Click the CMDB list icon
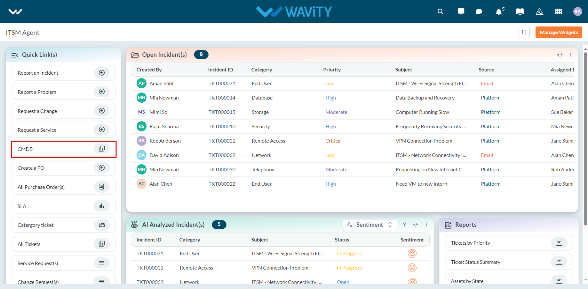This screenshot has width=588, height=289. click(102, 149)
